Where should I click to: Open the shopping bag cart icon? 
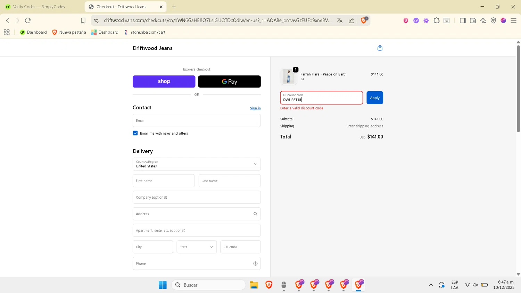tap(380, 48)
